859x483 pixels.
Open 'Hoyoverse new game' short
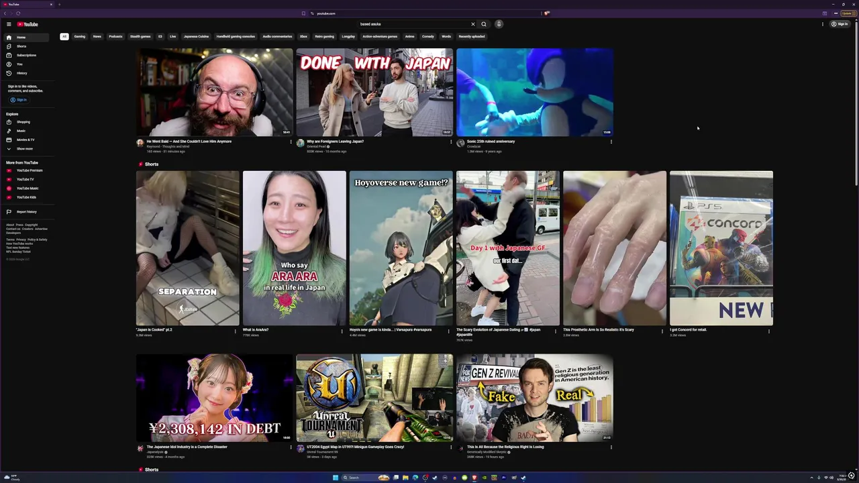(401, 248)
